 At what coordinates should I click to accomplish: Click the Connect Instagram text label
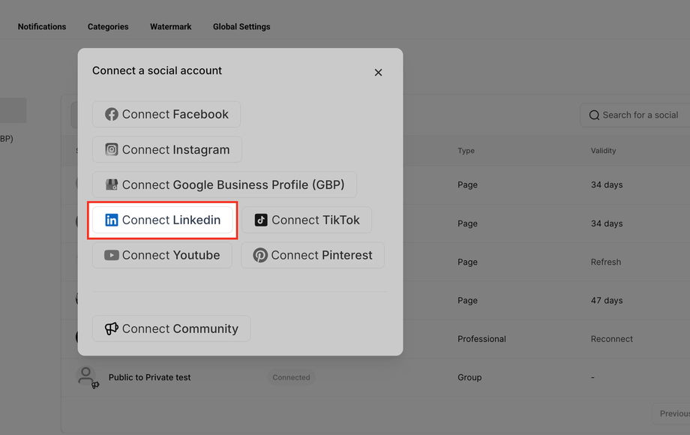click(x=175, y=149)
